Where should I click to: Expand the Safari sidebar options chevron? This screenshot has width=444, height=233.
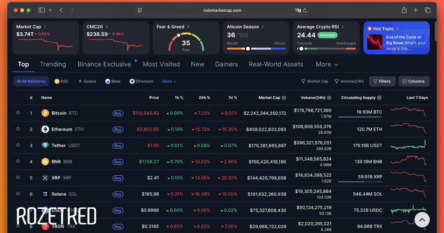tap(50, 10)
